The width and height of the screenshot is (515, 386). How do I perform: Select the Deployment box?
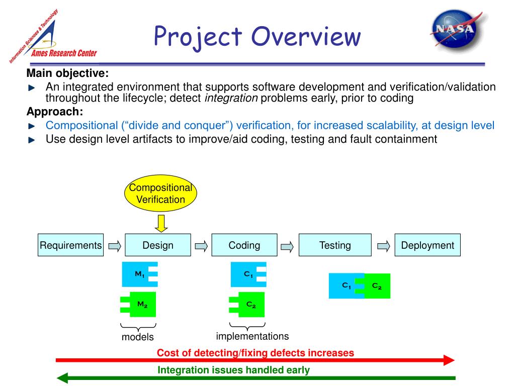tap(427, 245)
